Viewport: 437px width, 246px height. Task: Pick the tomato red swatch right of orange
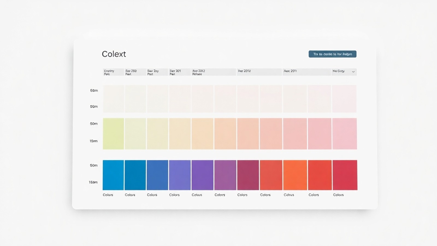click(320, 175)
